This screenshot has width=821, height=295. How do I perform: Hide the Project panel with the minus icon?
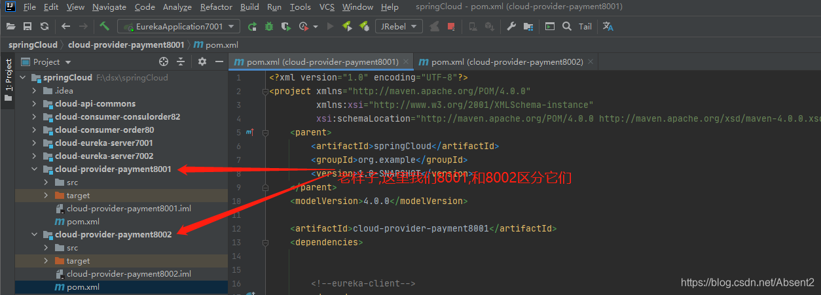coord(219,61)
